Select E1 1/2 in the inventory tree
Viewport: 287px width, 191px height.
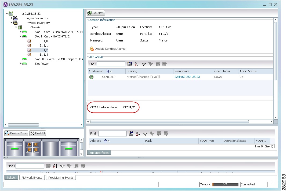tap(43, 50)
